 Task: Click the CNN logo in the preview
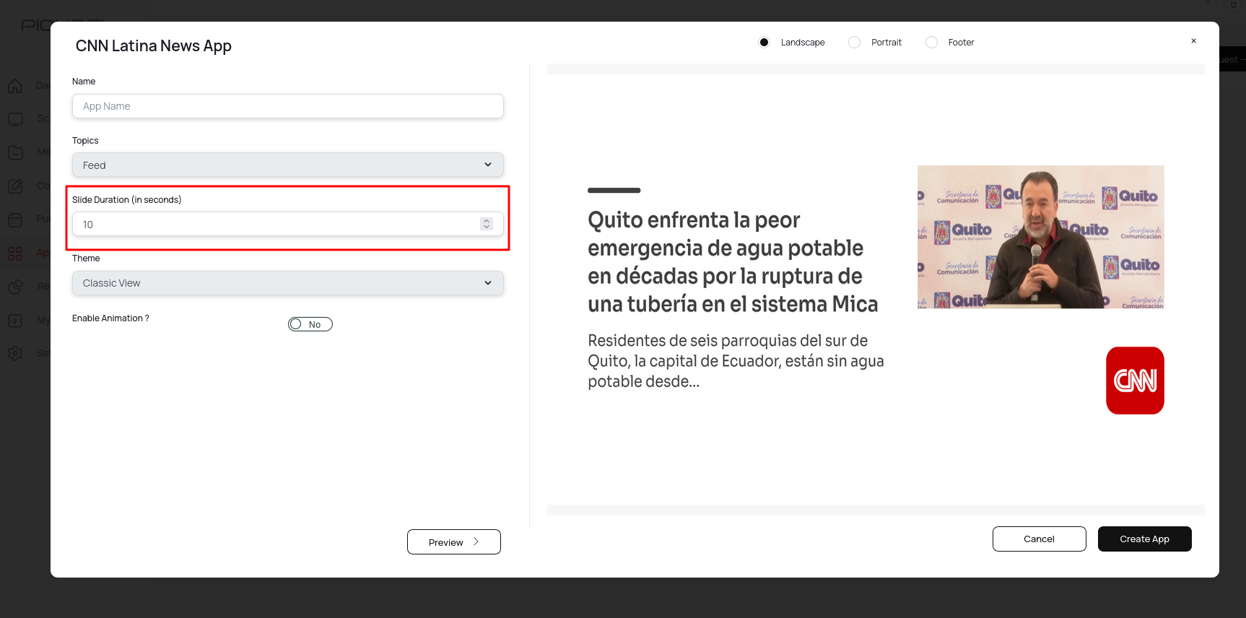(x=1135, y=380)
